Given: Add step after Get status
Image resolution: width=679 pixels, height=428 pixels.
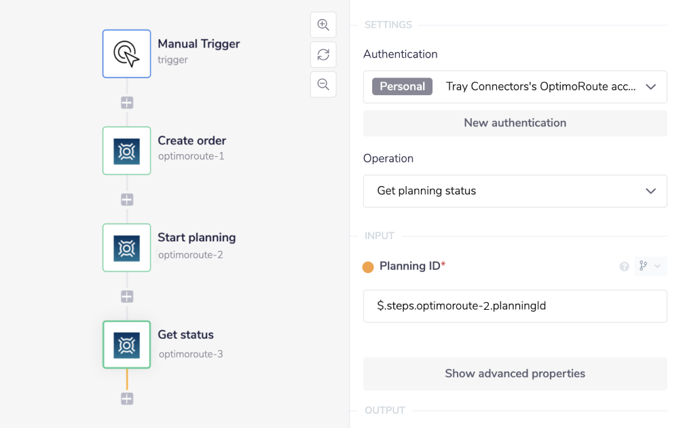Looking at the screenshot, I should tap(127, 399).
